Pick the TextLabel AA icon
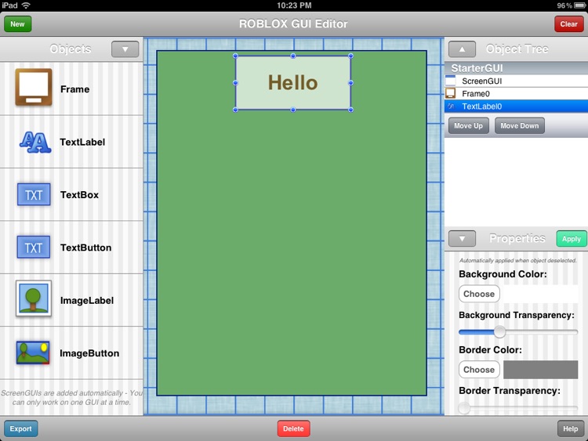Image resolution: width=588 pixels, height=441 pixels. click(35, 142)
